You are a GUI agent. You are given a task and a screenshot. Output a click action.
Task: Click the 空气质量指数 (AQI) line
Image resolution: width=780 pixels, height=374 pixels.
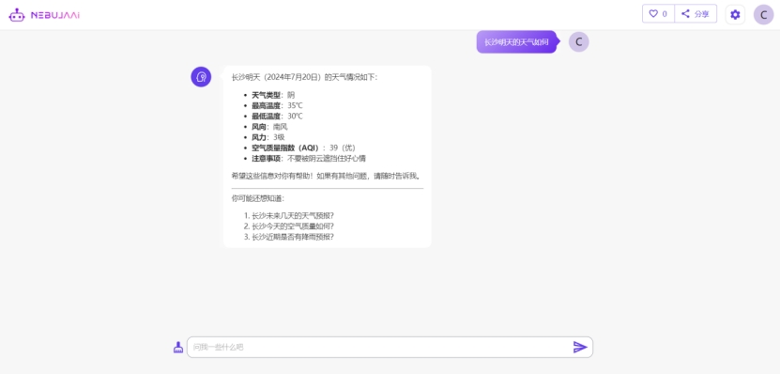click(303, 148)
